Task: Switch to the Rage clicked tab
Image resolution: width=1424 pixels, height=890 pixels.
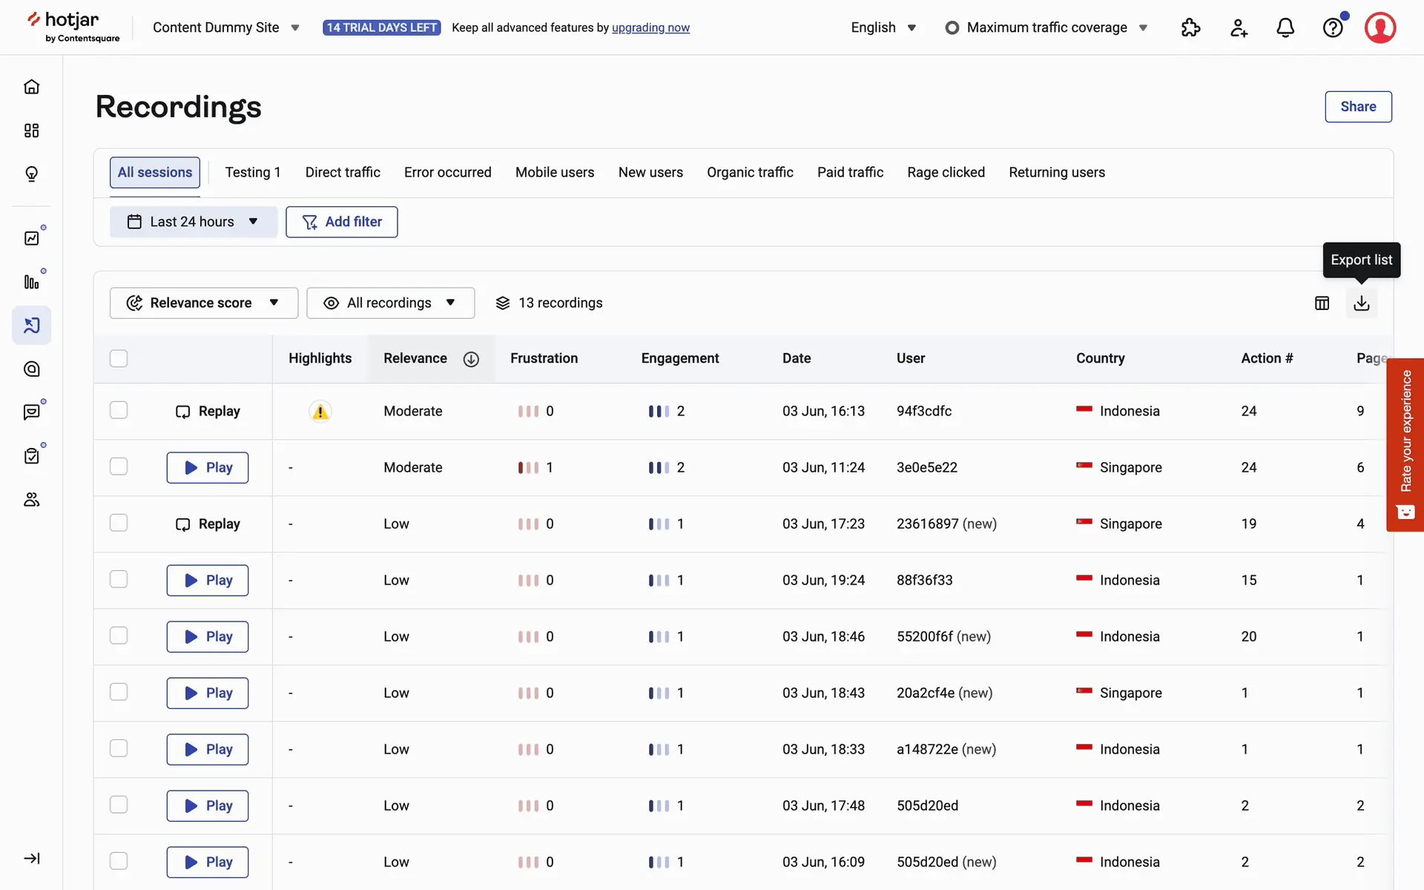Action: (x=946, y=172)
